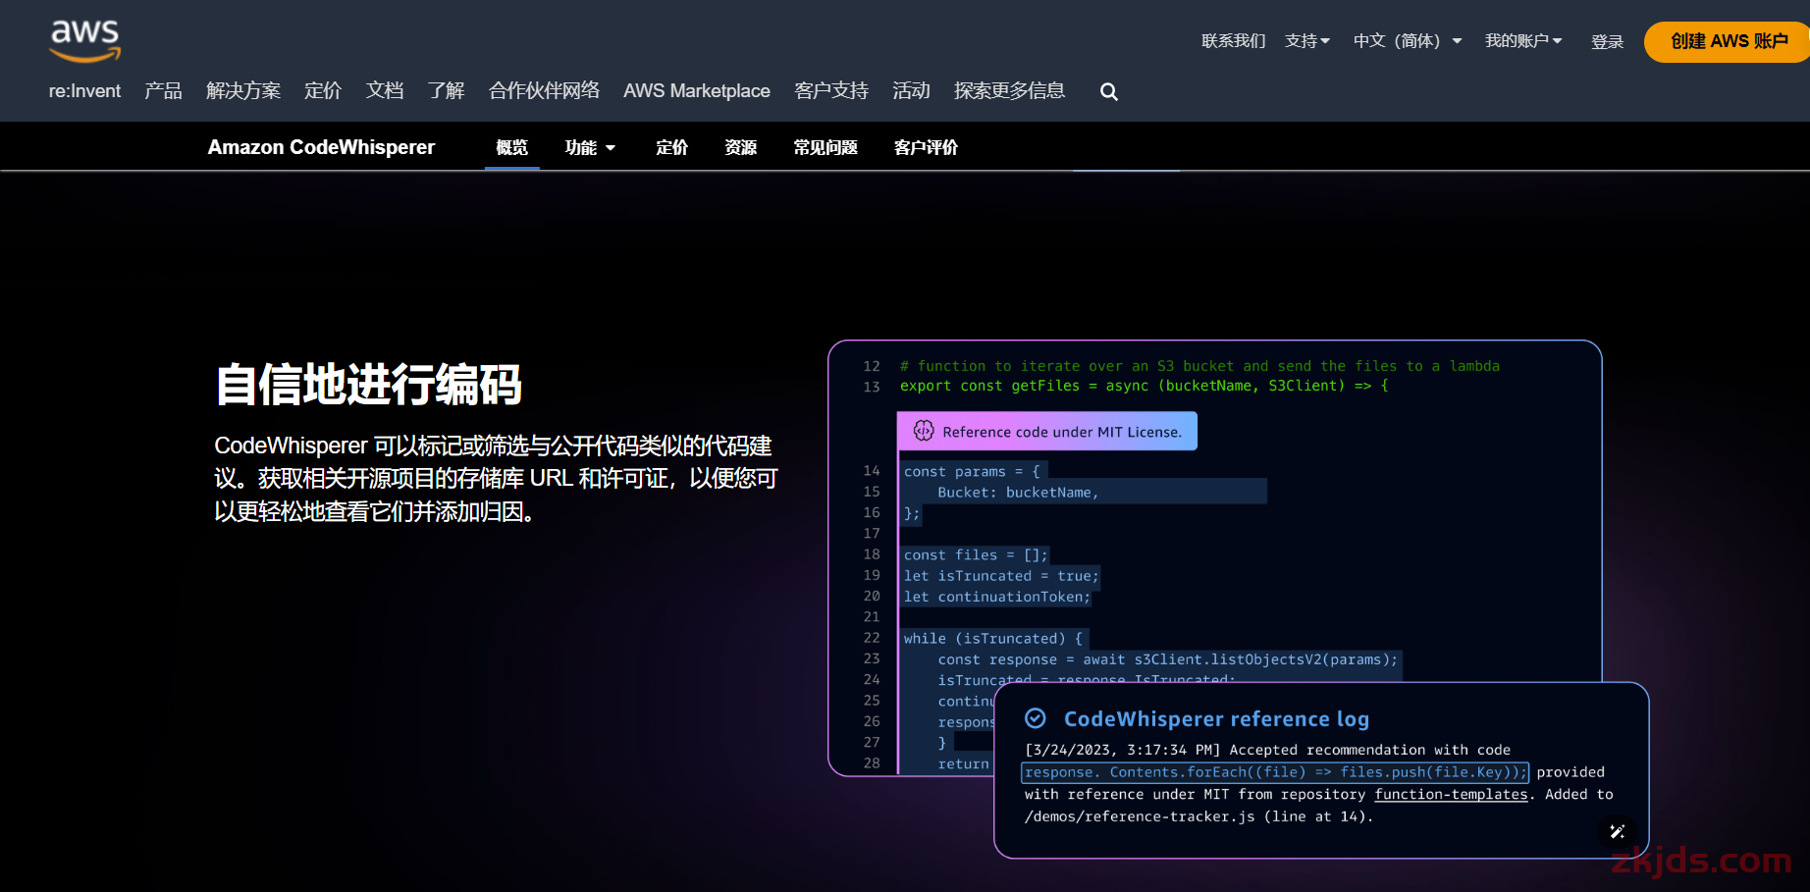Open the 文档 menu
This screenshot has width=1810, height=892.
point(385,91)
